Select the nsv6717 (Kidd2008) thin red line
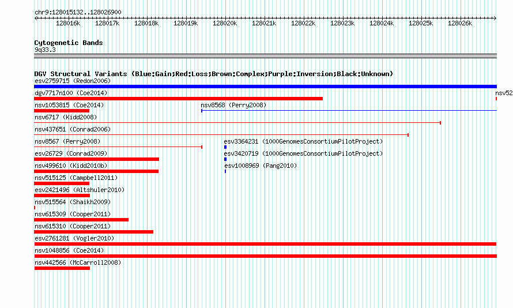Image resolution: width=513 pixels, height=308 pixels. coord(237,123)
